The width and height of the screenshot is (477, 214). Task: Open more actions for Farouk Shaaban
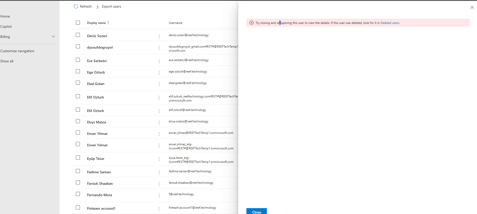(159, 184)
